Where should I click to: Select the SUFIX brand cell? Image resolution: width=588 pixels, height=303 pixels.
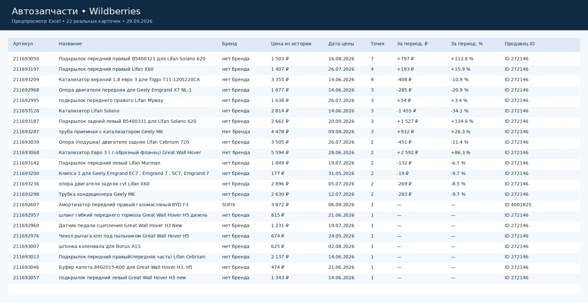point(229,205)
